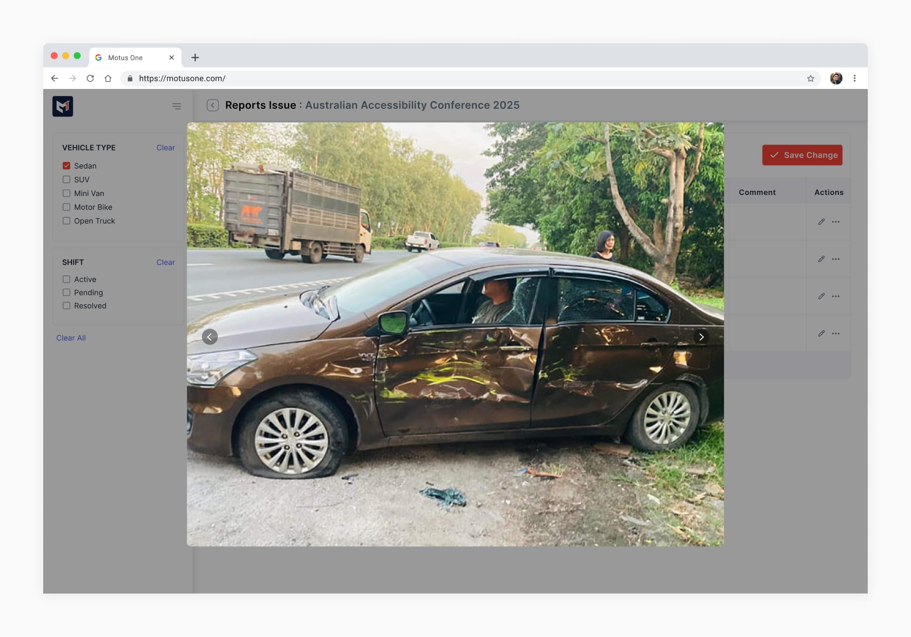The image size is (911, 637).
Task: Open the three-dot actions menu in last row
Action: point(836,334)
